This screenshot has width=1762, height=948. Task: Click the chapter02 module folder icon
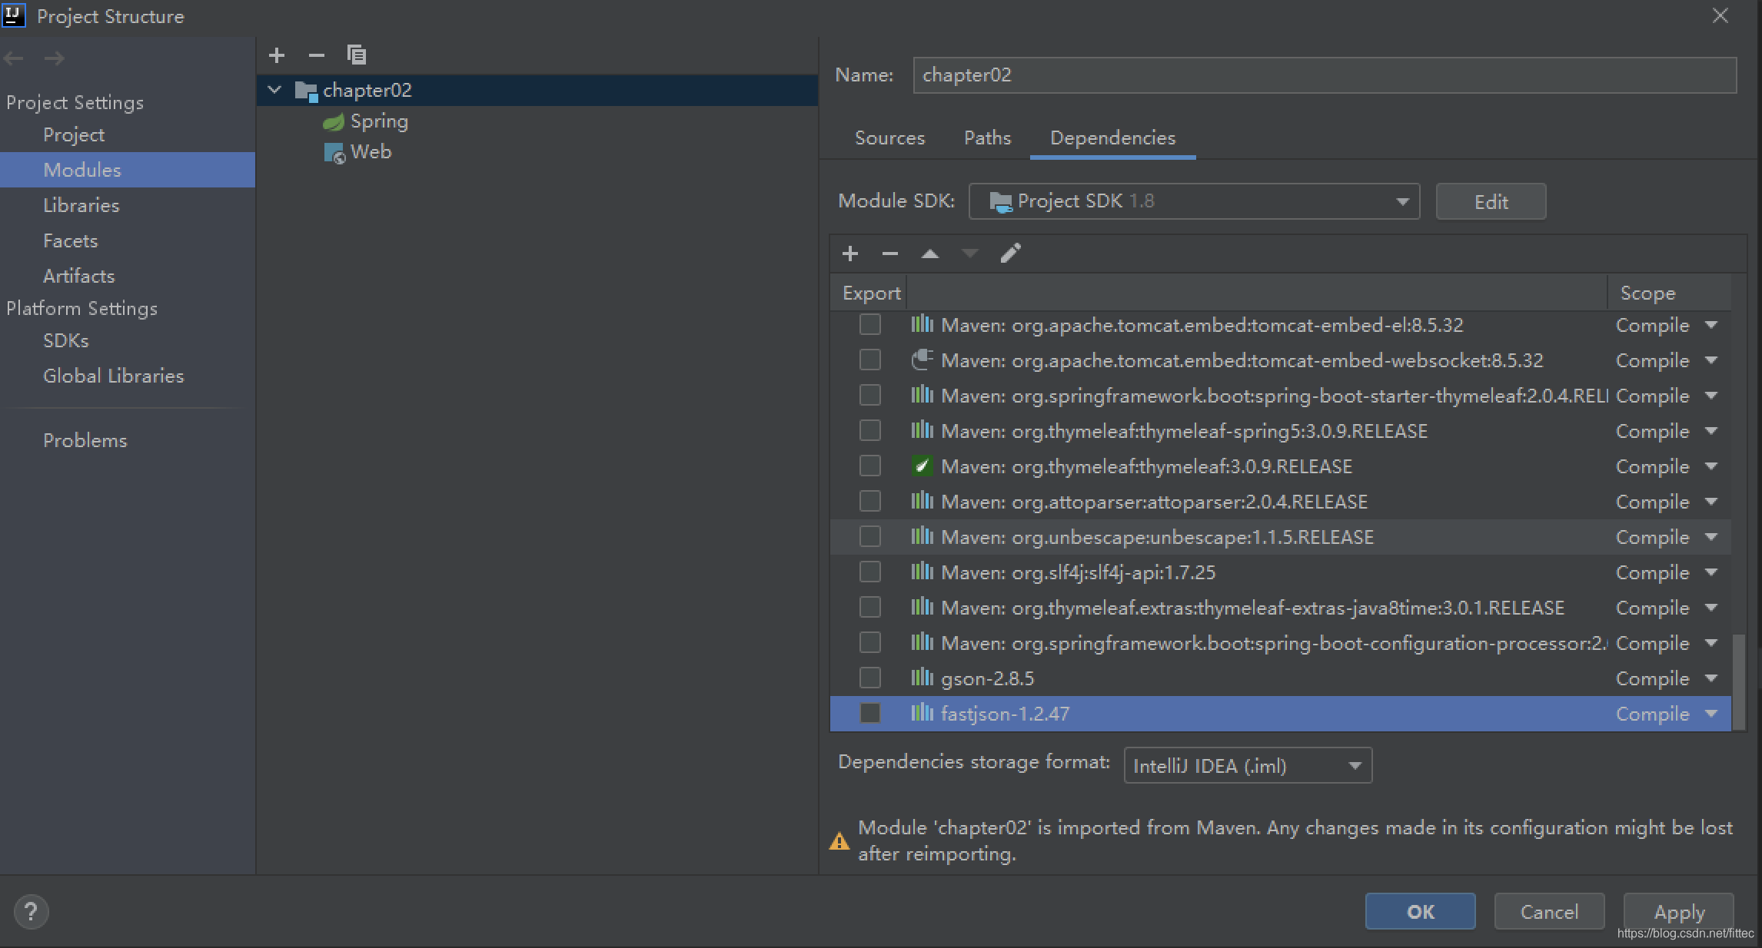coord(306,91)
